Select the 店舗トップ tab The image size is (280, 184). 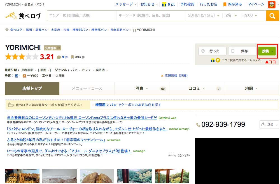click(32, 88)
